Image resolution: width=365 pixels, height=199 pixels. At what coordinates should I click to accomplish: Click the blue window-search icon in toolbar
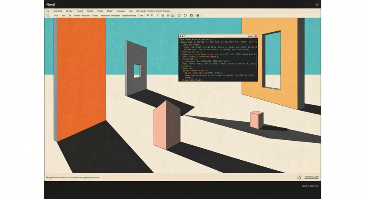pos(163,15)
